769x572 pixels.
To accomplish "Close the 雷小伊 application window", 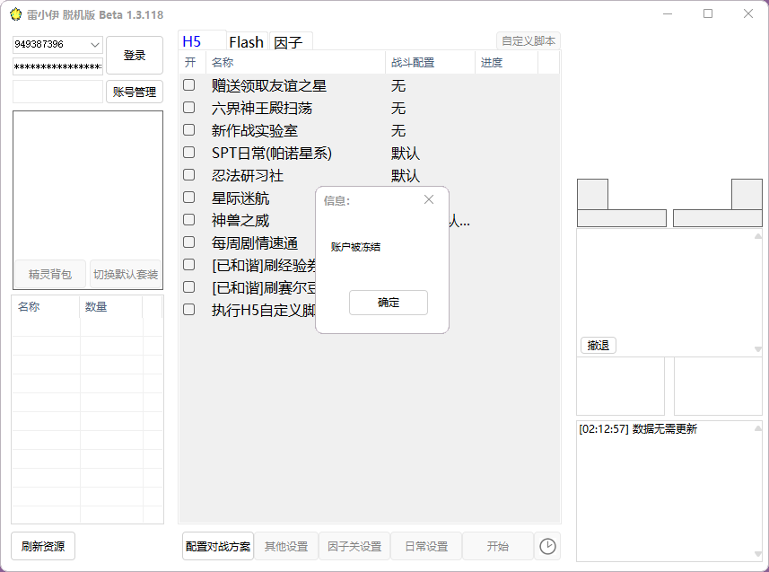I will coord(747,13).
